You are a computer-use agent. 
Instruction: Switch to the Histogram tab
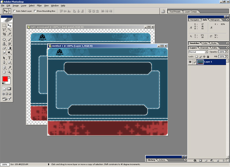click(215, 20)
